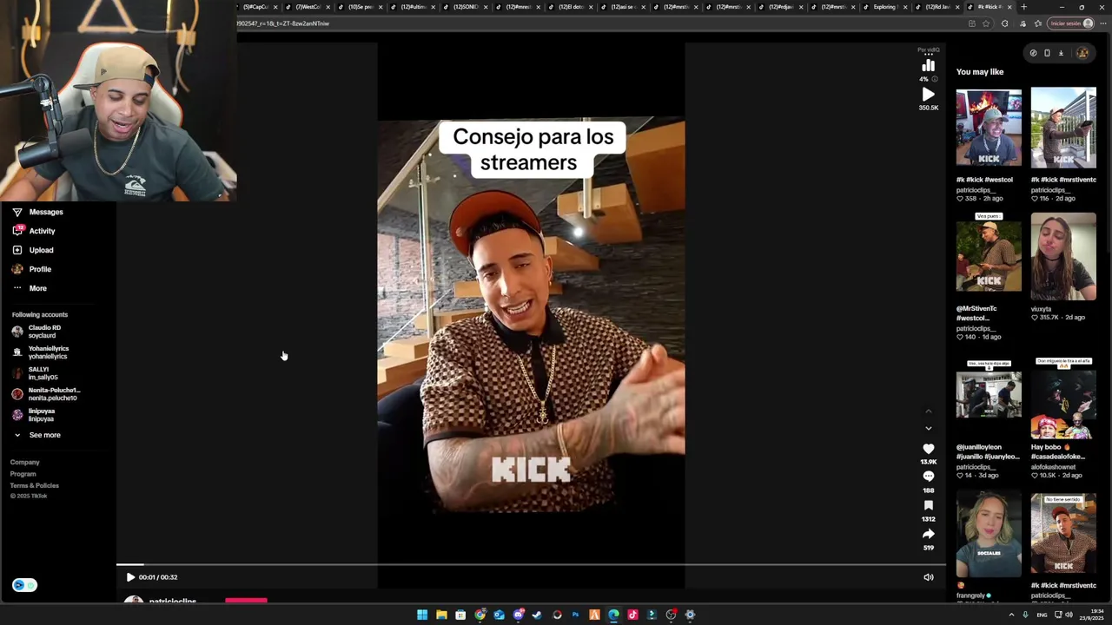Click the Program footer link

[x=23, y=474]
